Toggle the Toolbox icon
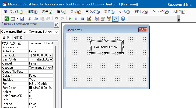 (115, 19)
